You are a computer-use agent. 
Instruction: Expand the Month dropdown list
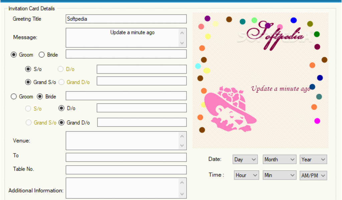pyautogui.click(x=279, y=159)
